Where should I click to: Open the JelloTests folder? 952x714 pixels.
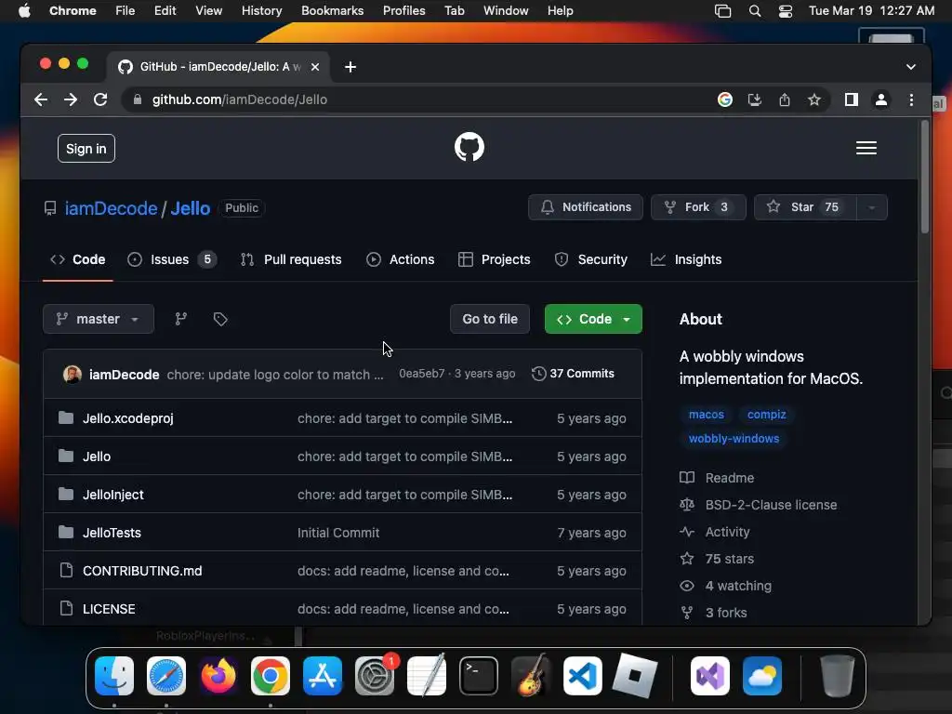coord(112,533)
